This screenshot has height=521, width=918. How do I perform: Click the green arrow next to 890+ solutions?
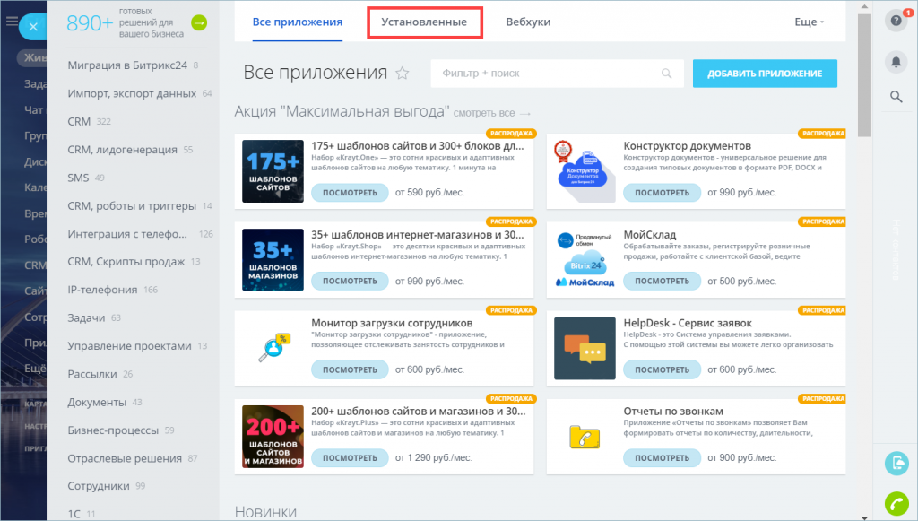click(x=199, y=22)
